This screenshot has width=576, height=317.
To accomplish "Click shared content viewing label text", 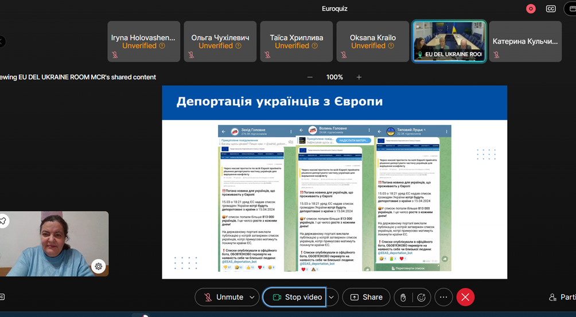I will coord(78,77).
